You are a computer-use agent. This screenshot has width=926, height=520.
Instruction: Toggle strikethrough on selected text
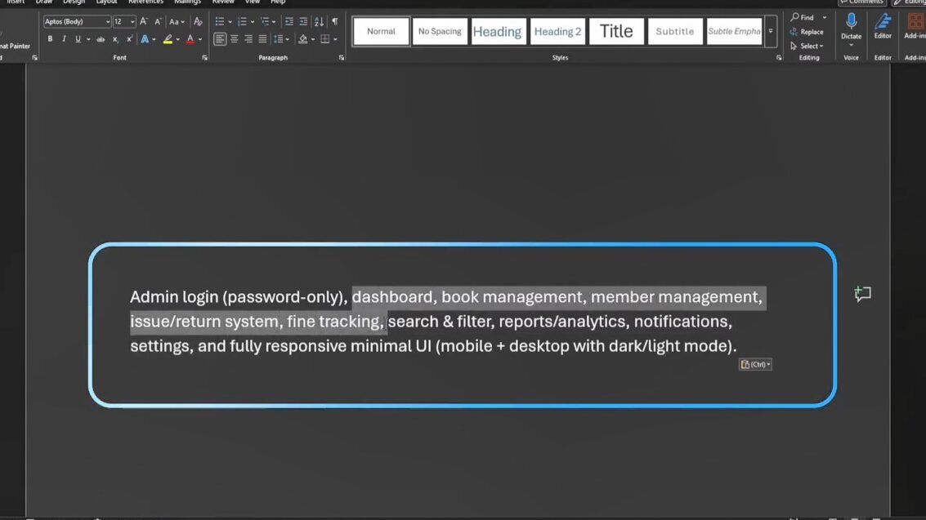[x=101, y=39]
